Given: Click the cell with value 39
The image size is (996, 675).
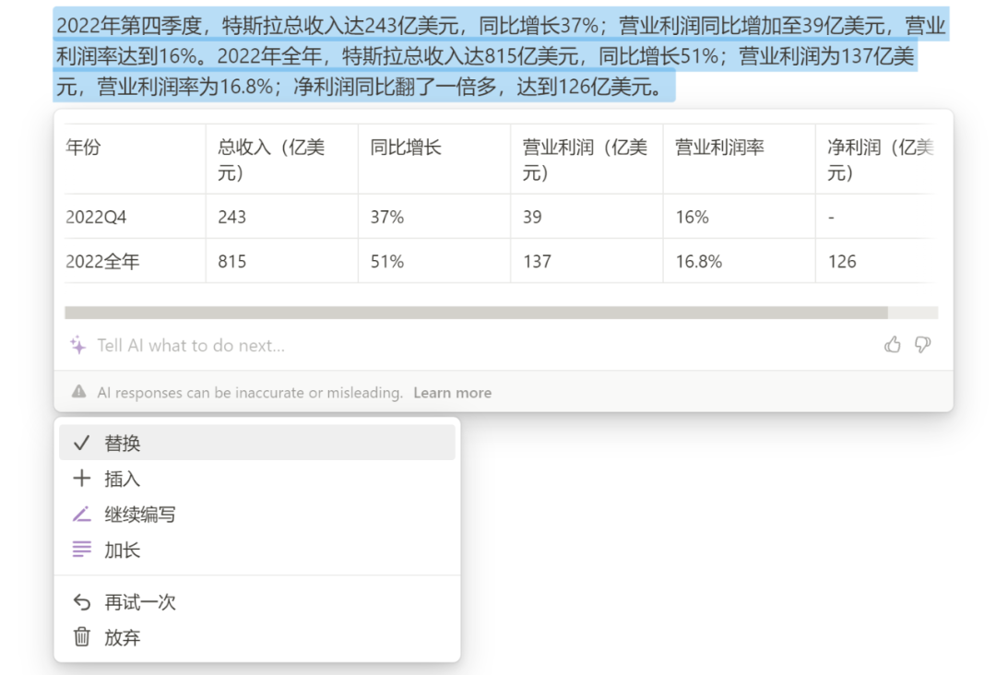Looking at the screenshot, I should click(x=587, y=217).
